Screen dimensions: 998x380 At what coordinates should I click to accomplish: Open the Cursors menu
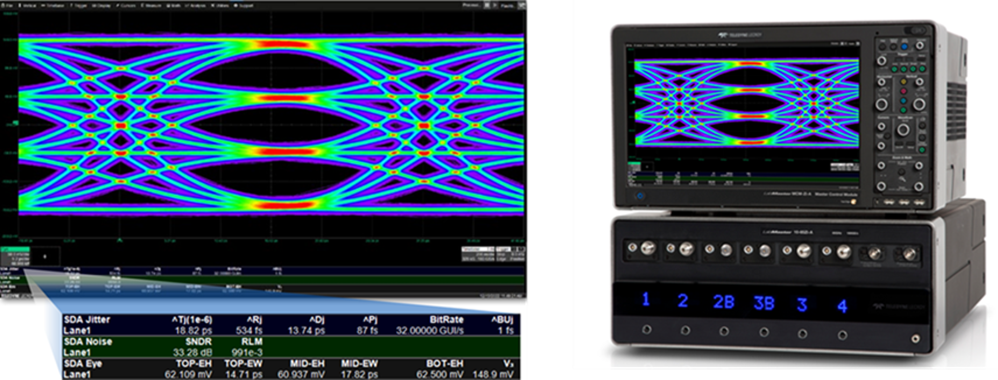pyautogui.click(x=126, y=5)
